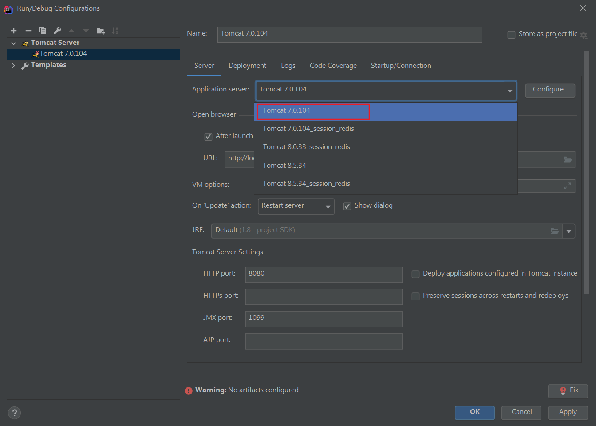
Task: Enable Preserve sessions across restarts and redeploys
Action: tap(415, 296)
